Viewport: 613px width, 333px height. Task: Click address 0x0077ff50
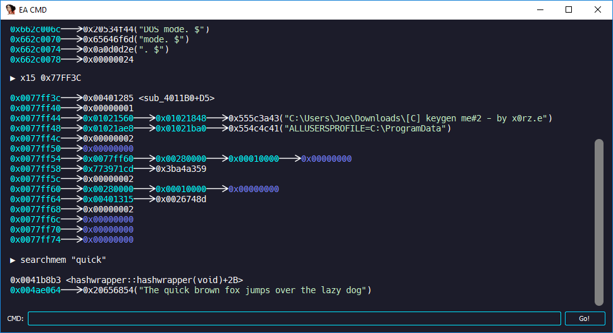click(x=35, y=148)
